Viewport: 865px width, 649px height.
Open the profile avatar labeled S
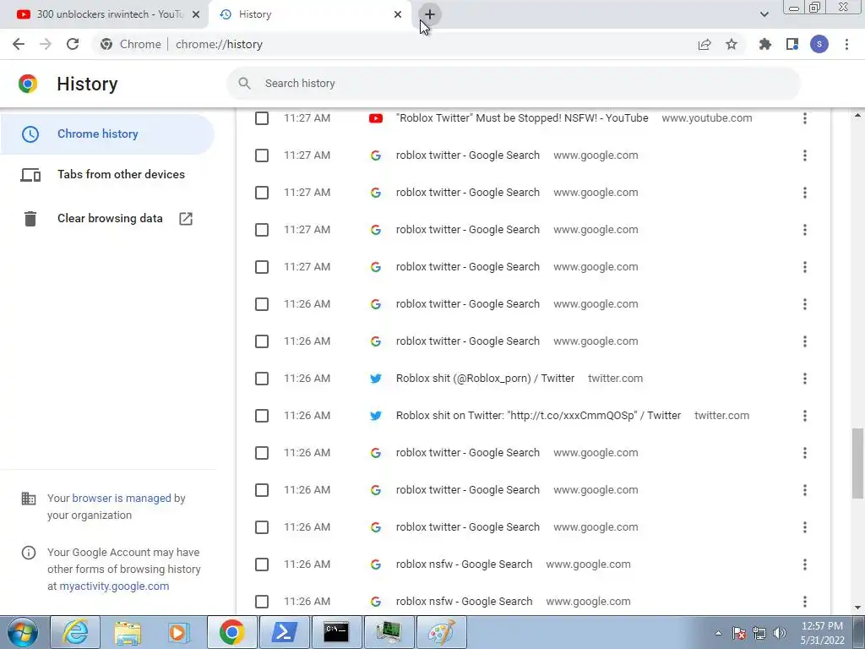point(819,44)
